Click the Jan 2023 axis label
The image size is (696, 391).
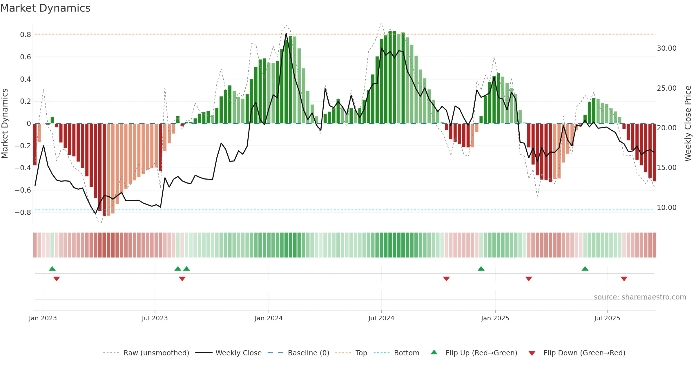[x=43, y=318]
